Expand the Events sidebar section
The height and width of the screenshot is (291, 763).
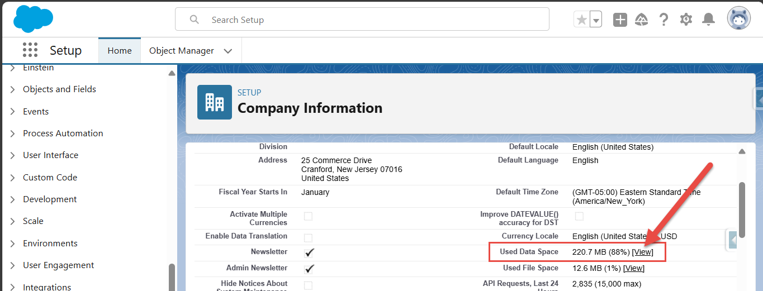[x=12, y=112]
